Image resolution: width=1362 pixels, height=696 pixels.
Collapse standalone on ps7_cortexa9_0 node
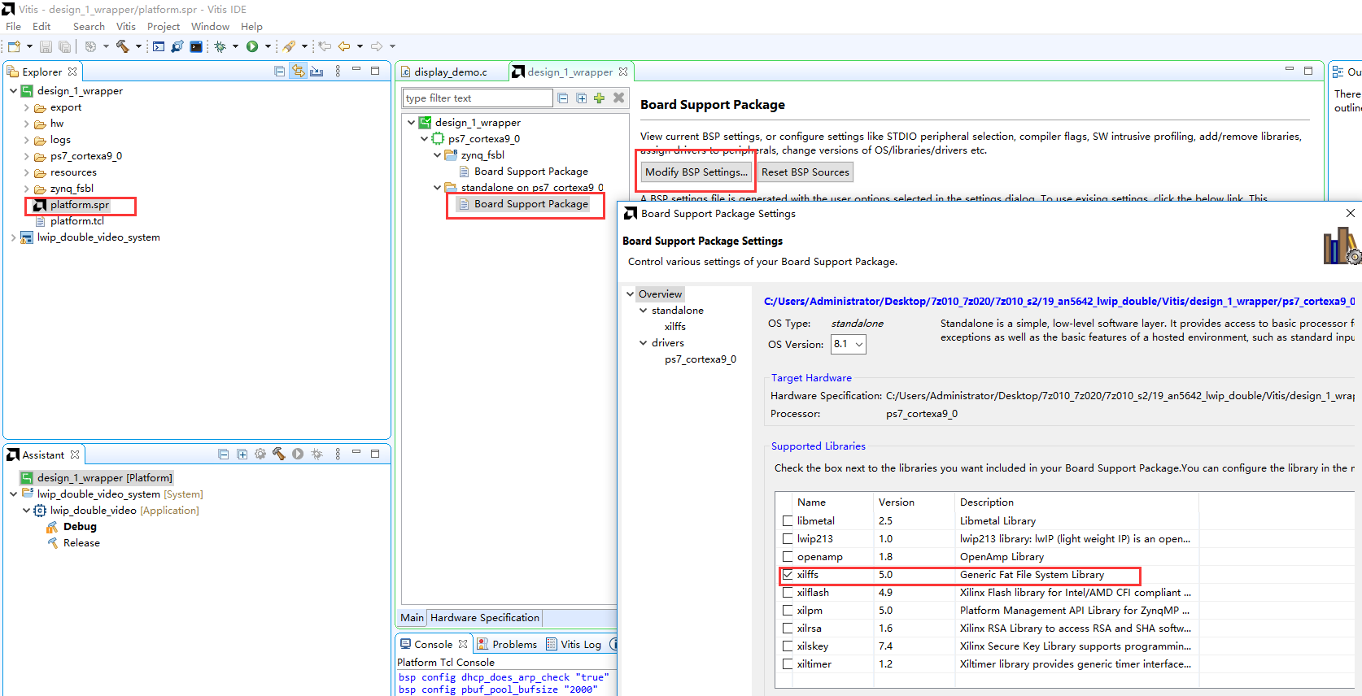click(437, 188)
